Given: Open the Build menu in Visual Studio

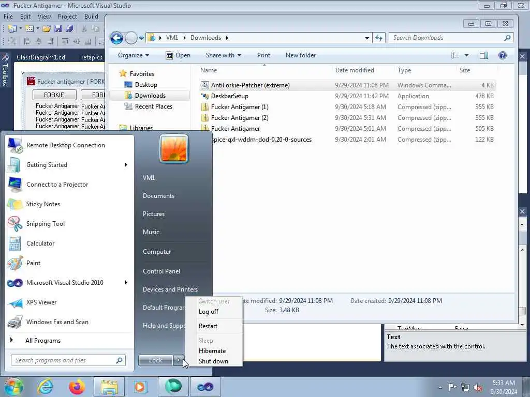Looking at the screenshot, I should coord(91,17).
